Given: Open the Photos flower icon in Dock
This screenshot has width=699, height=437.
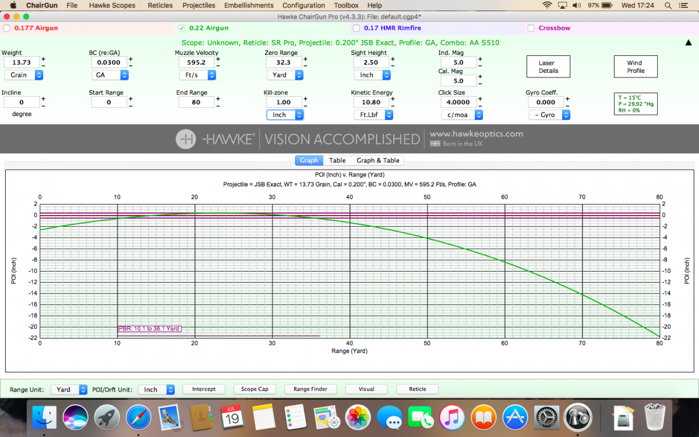Looking at the screenshot, I should (x=358, y=417).
